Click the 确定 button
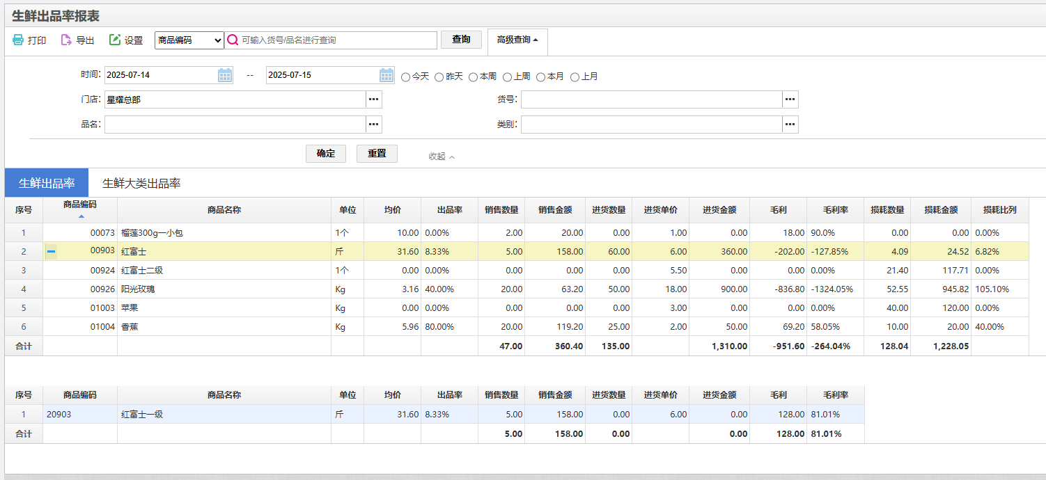 click(x=326, y=154)
